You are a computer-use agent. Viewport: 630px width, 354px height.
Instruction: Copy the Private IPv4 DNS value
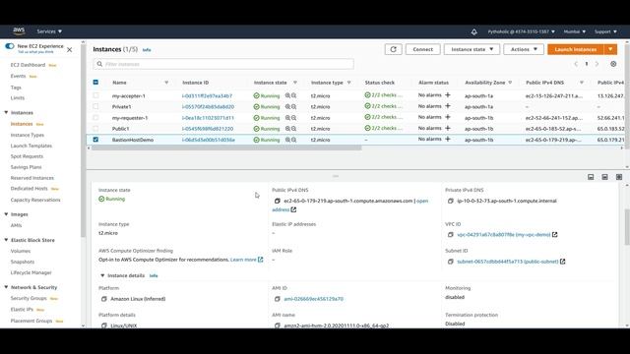point(451,201)
